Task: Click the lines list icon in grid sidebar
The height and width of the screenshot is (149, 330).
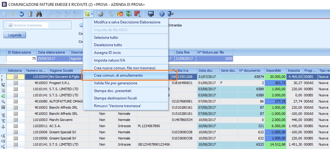Action: point(3,91)
